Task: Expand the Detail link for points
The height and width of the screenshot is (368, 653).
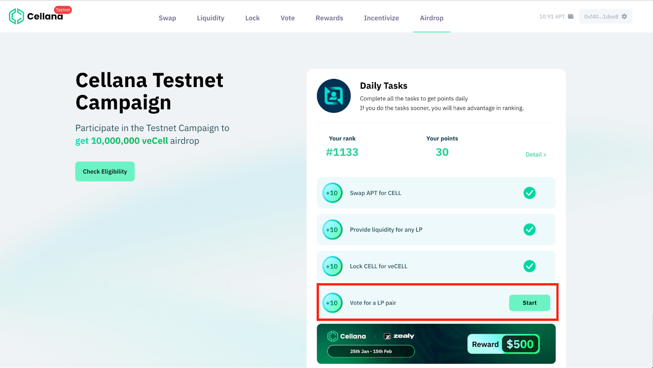Action: click(535, 154)
